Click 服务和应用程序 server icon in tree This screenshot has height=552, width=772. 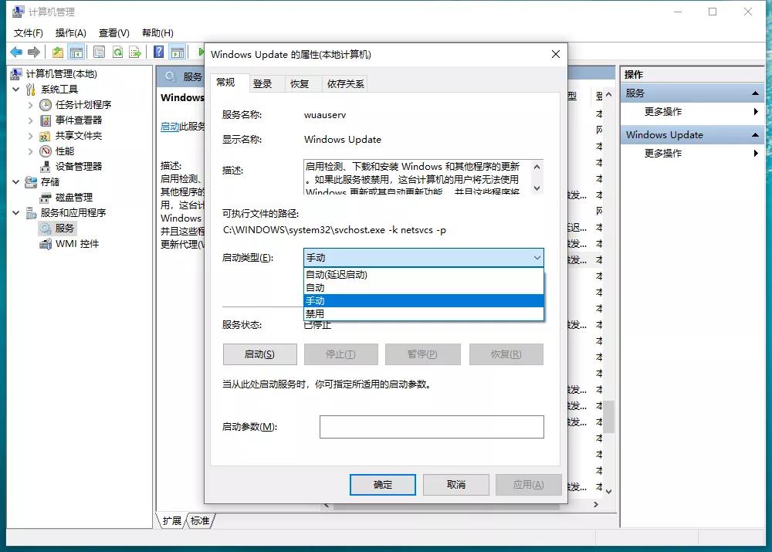click(31, 213)
